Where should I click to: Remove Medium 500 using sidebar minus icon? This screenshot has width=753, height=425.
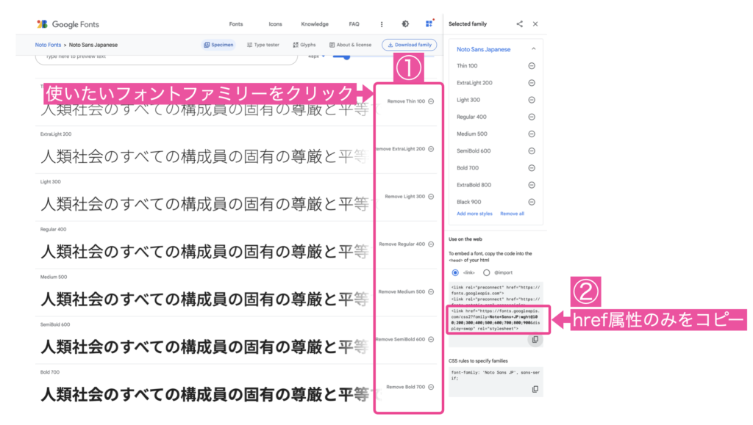tap(532, 134)
